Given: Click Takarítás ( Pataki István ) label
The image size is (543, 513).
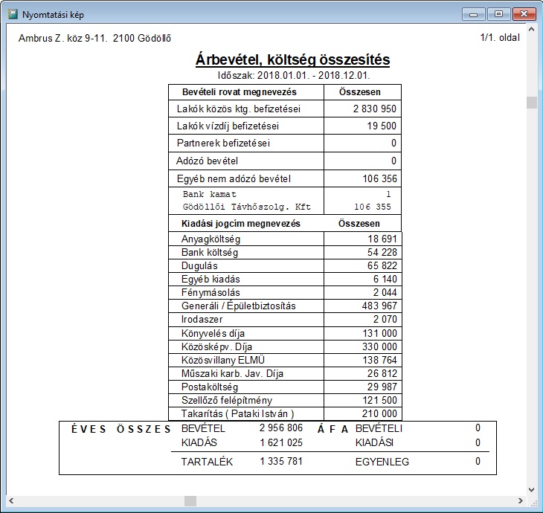Looking at the screenshot, I should (x=237, y=413).
